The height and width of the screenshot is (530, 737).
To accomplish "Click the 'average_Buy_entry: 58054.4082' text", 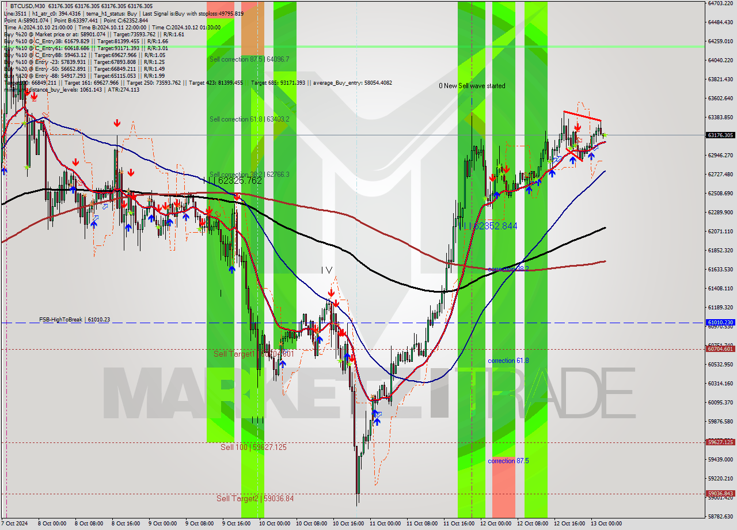I will [352, 82].
